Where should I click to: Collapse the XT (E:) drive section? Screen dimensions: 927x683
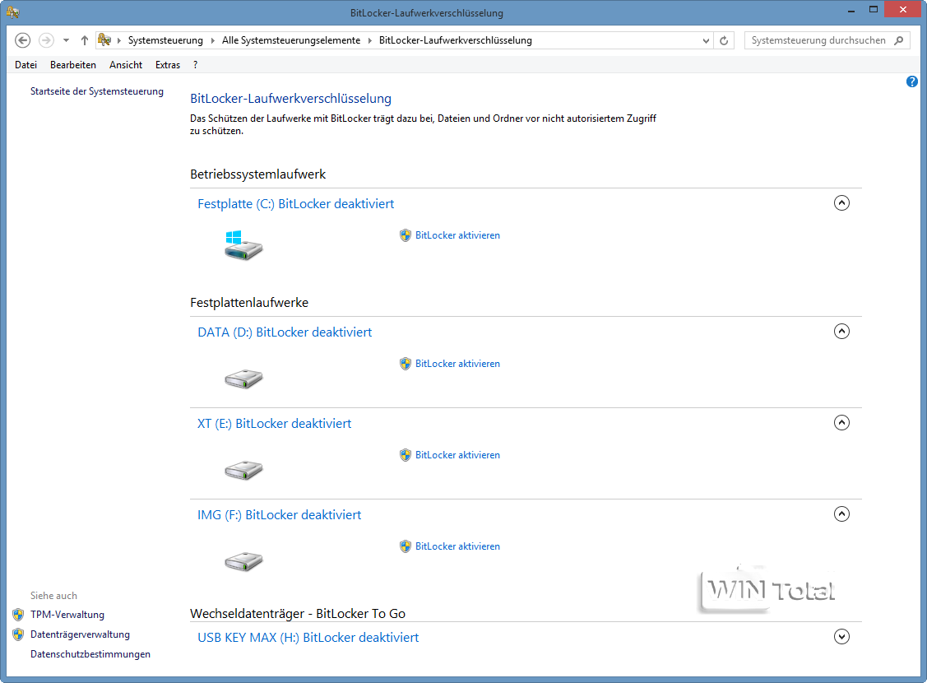click(841, 422)
